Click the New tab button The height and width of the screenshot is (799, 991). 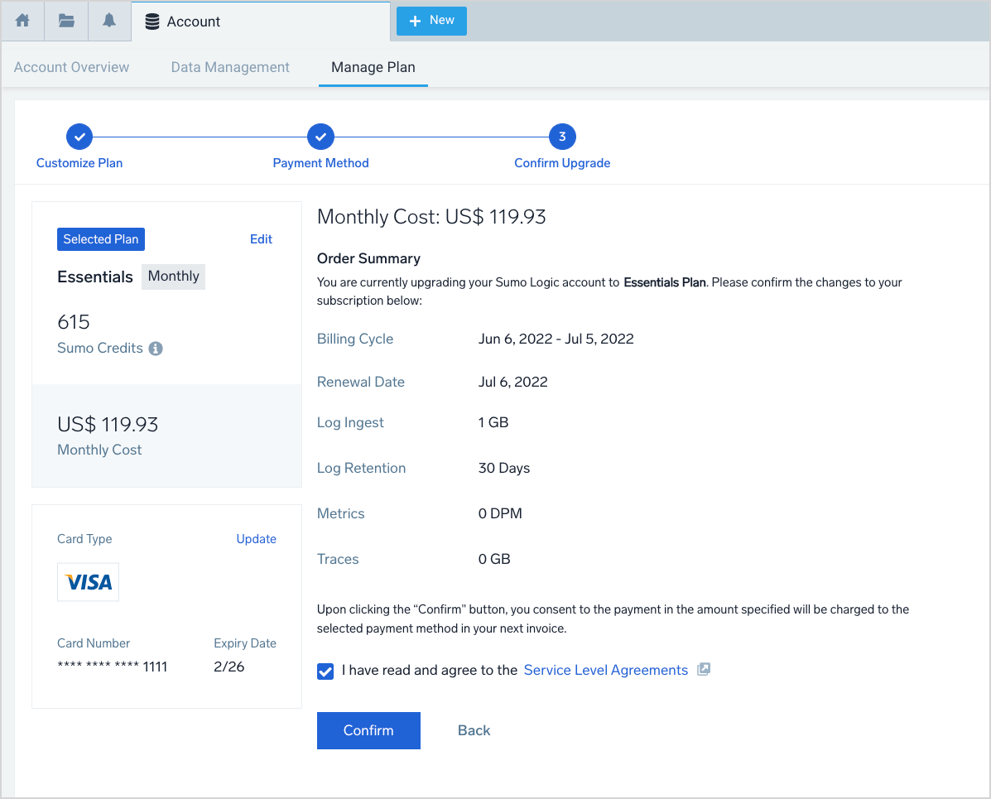point(431,21)
